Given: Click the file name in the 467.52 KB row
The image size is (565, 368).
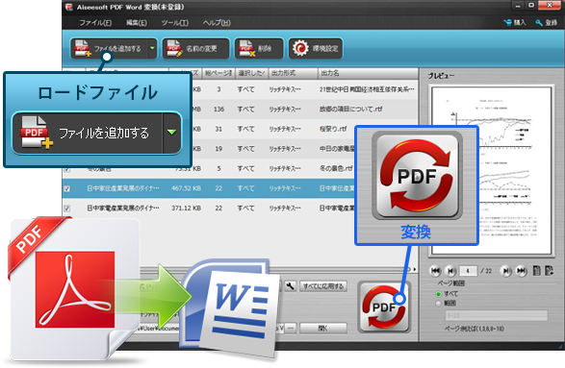Looking at the screenshot, I should point(123,188).
